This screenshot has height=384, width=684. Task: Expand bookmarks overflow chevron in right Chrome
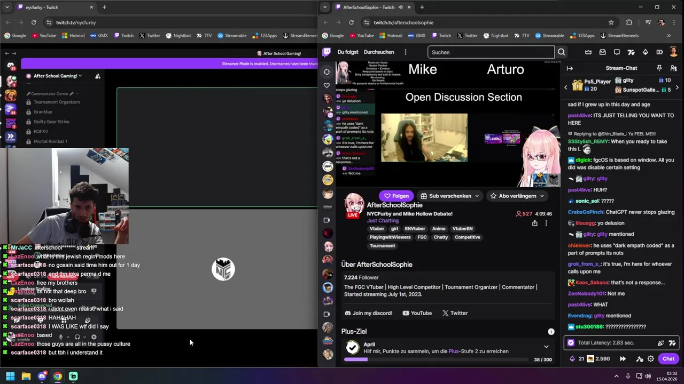[669, 36]
